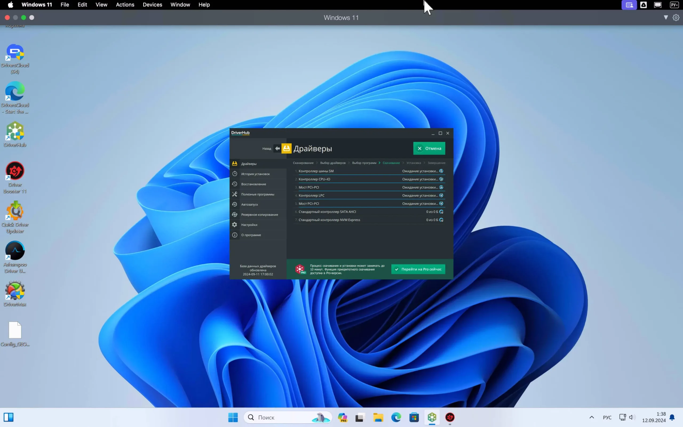
Task: Open the Восстановление restore section
Action: coord(253,184)
